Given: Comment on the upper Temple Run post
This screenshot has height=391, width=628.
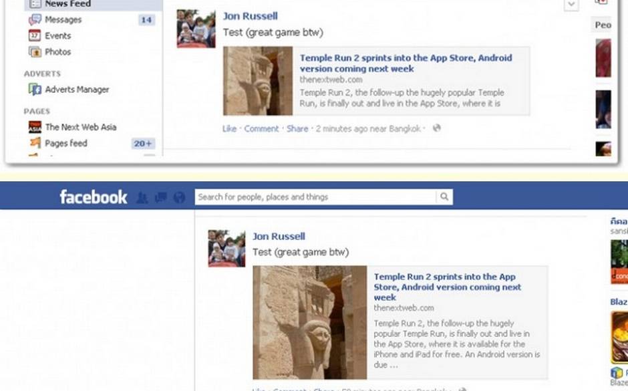Looking at the screenshot, I should tap(261, 128).
